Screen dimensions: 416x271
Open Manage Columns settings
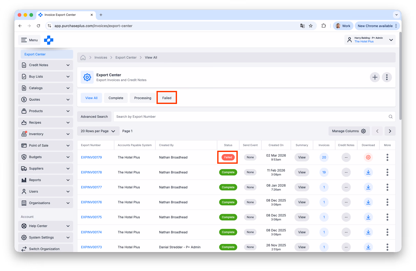tap(349, 131)
